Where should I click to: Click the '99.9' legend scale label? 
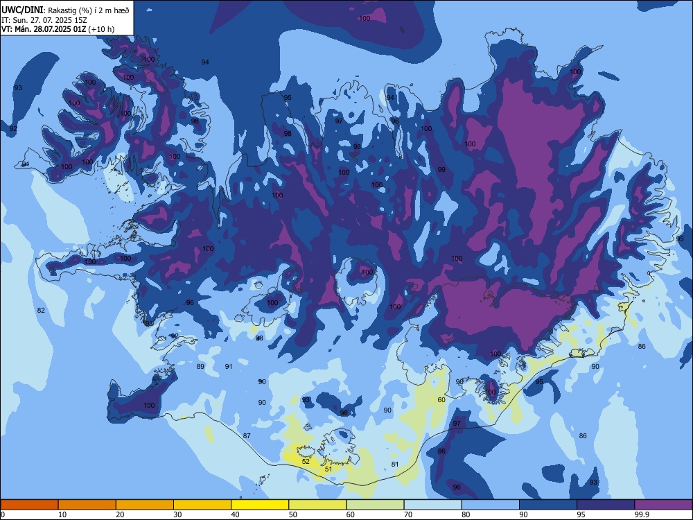point(642,514)
